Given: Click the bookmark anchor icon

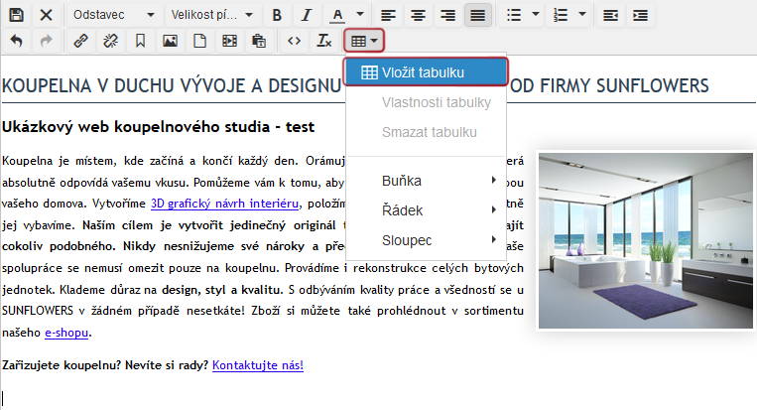Looking at the screenshot, I should pyautogui.click(x=140, y=42).
